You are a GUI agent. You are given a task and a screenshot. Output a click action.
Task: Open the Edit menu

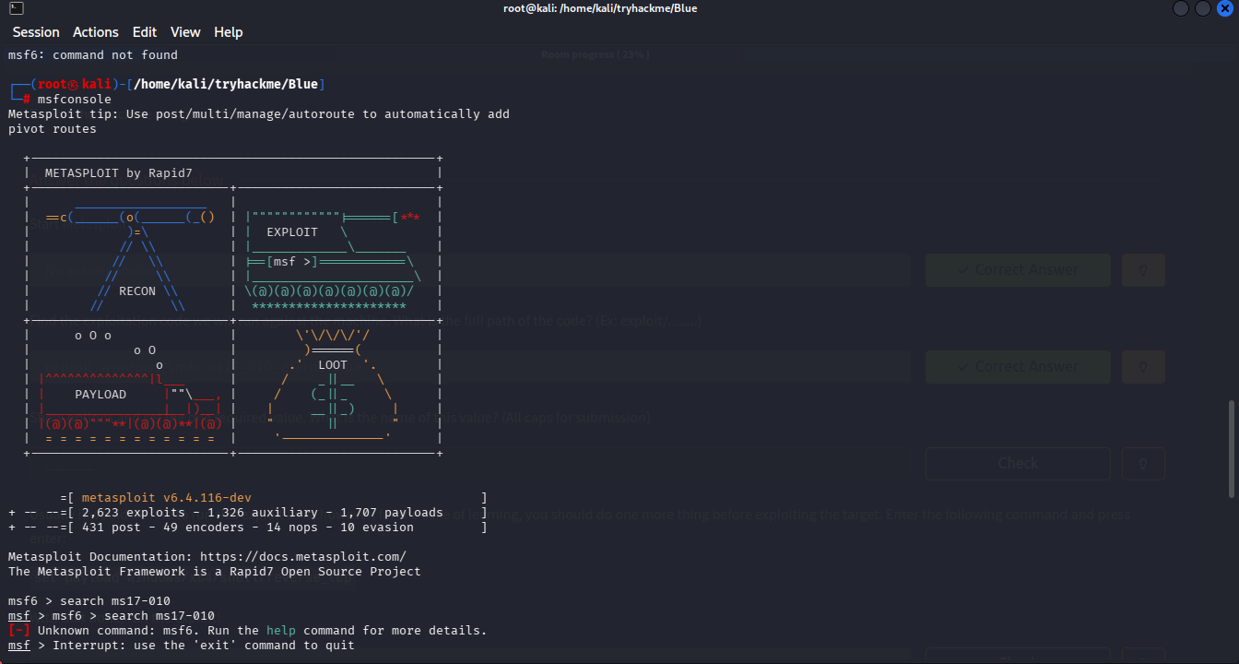(x=145, y=32)
